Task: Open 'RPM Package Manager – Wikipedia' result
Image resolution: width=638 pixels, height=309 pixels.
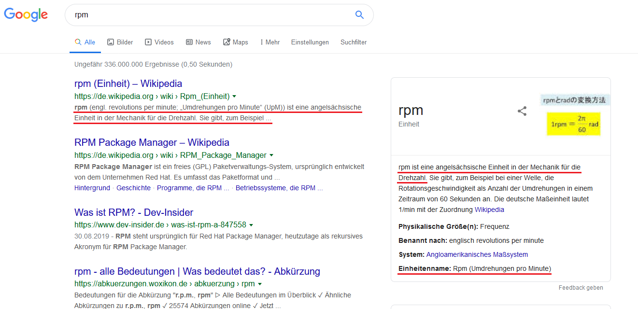Action: point(152,142)
